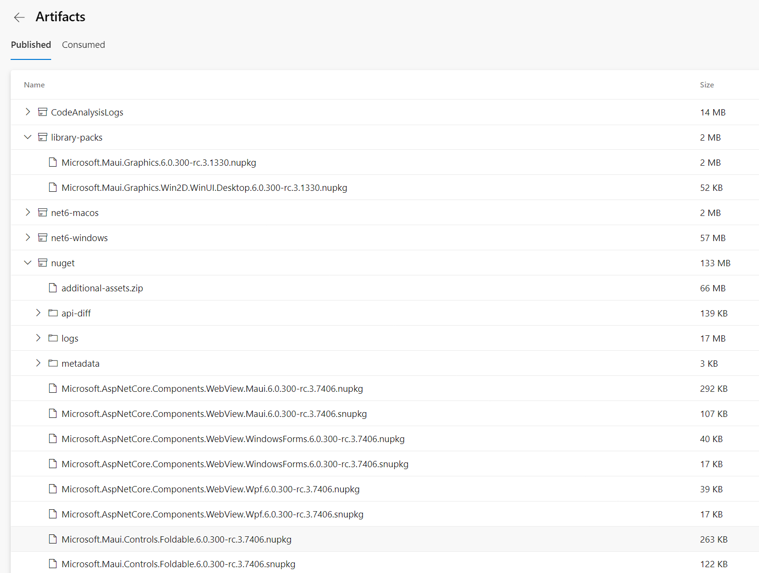Open Microsoft.AspNetCore.Components.WebView.Maui.6.0.300-rc.3.7406.nupkg
This screenshot has width=759, height=573.
point(212,388)
